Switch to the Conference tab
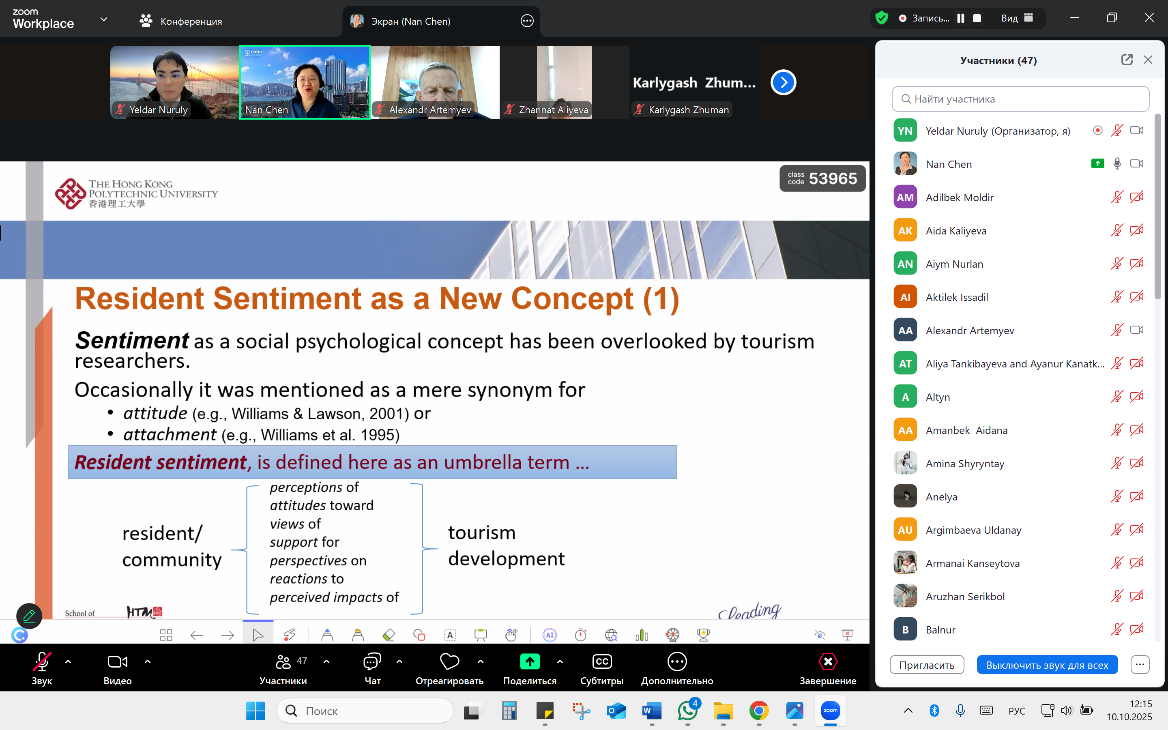 [181, 21]
